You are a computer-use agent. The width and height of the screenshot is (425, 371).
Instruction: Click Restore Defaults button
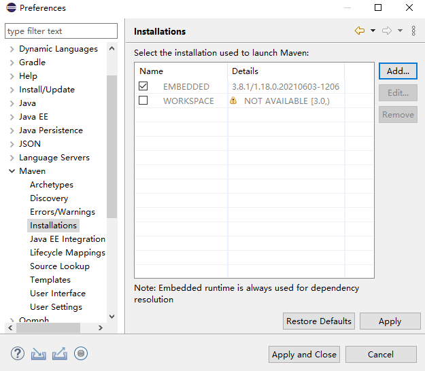pyautogui.click(x=319, y=321)
